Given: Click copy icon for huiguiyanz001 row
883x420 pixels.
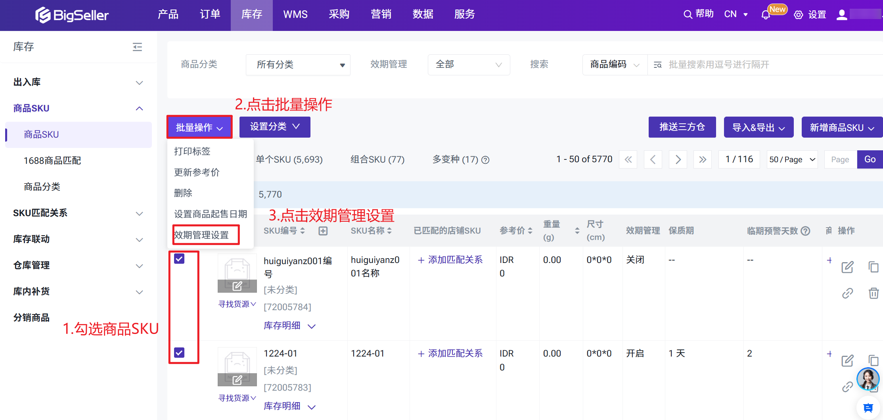Looking at the screenshot, I should [873, 267].
